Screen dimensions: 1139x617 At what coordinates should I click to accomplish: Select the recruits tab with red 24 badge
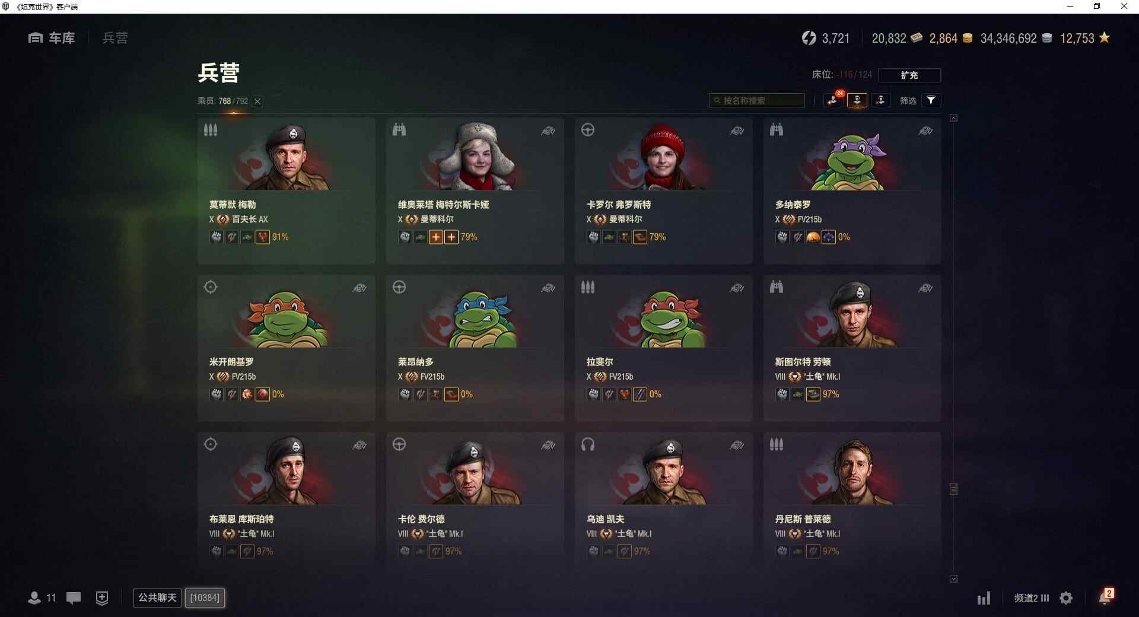[833, 100]
